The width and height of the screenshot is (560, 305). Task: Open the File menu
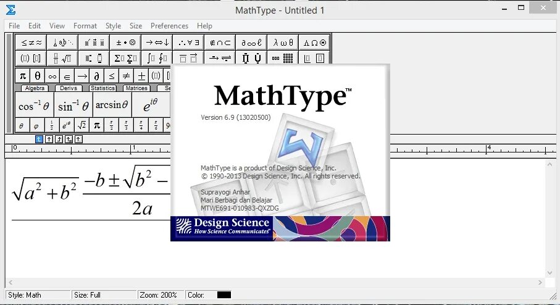click(x=14, y=26)
